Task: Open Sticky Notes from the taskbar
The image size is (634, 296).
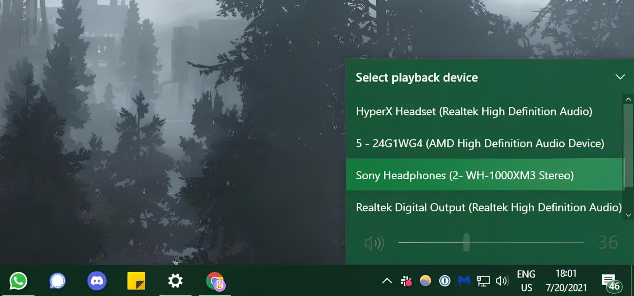Action: tap(136, 281)
